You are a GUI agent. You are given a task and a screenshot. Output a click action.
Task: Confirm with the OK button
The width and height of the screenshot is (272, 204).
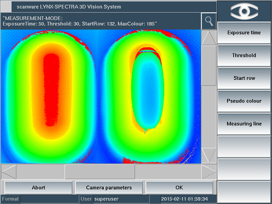click(179, 188)
